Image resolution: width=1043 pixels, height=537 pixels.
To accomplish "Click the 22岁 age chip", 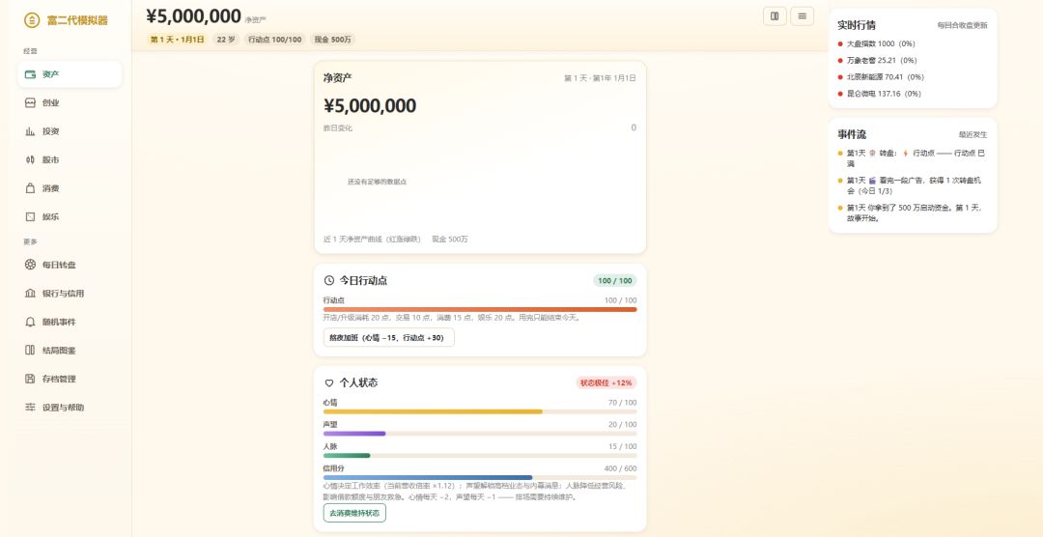I will [226, 40].
